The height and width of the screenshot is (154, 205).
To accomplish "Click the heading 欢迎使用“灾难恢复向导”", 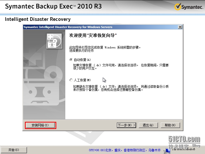I will click(93, 35).
